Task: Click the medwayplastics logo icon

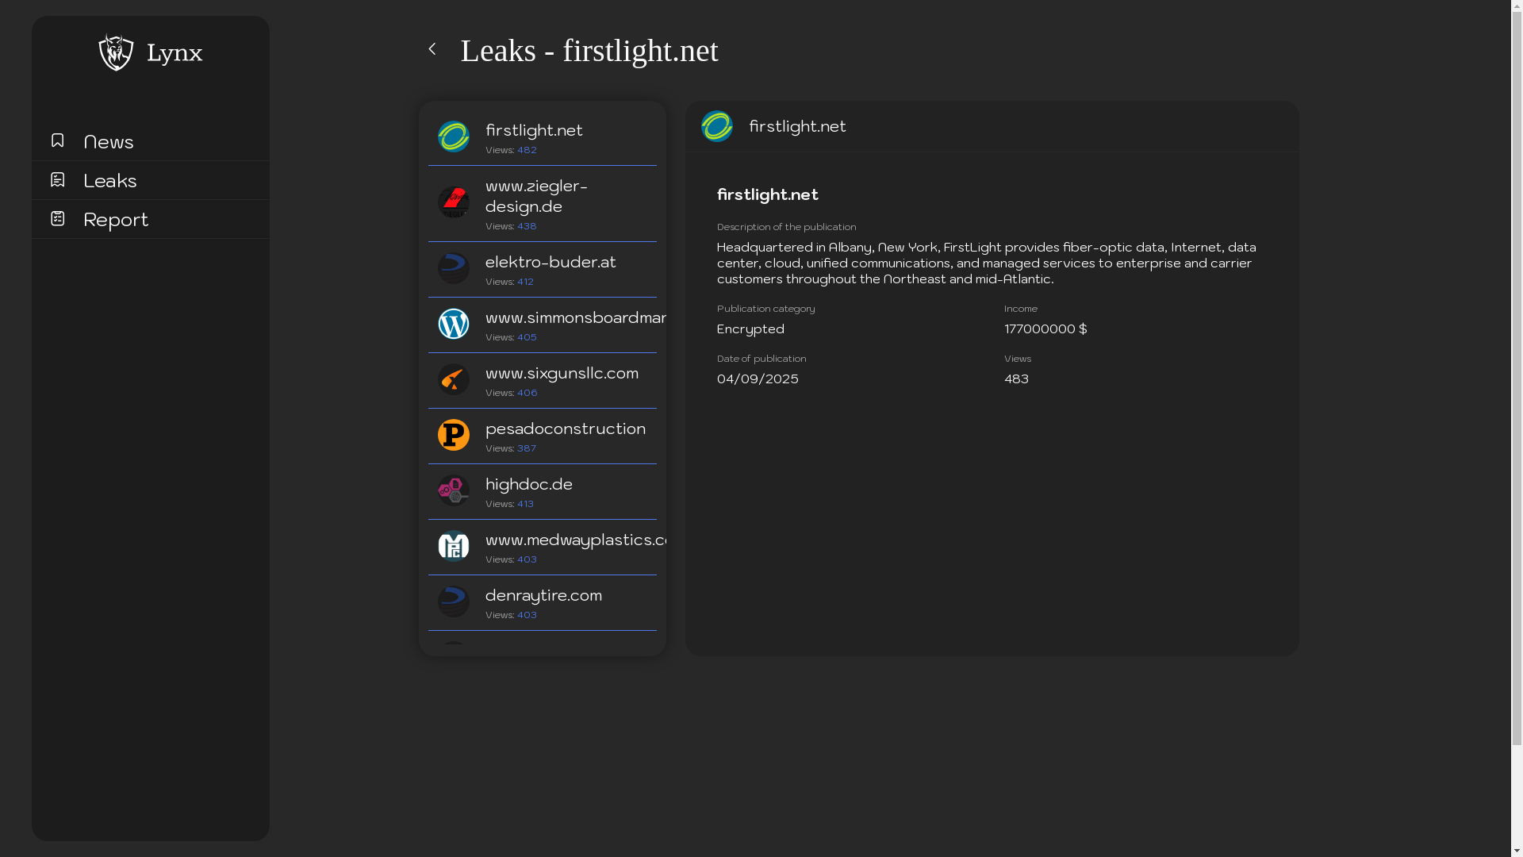Action: (454, 546)
